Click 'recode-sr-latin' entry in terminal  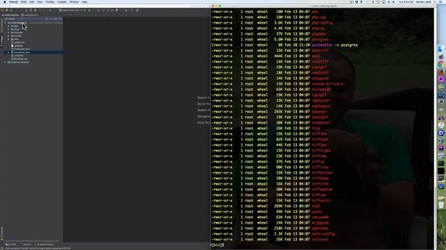328,84
